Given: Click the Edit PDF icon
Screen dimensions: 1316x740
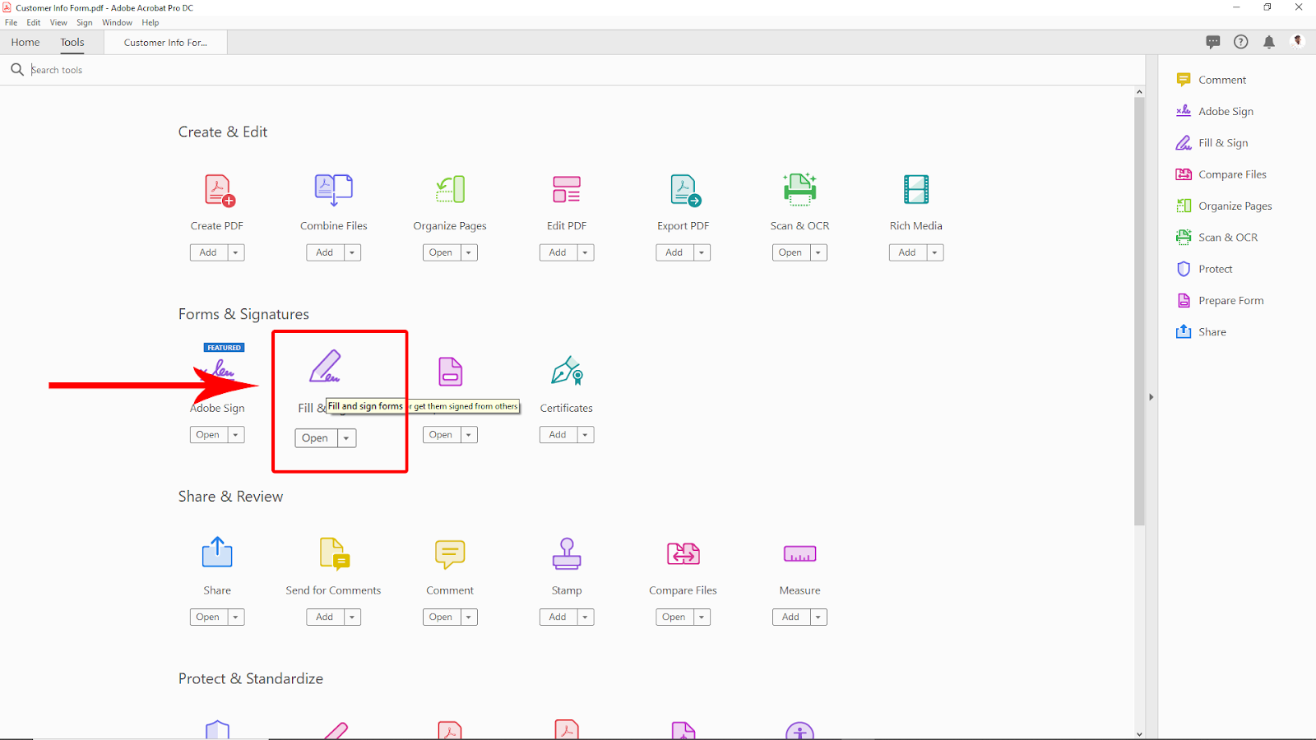Looking at the screenshot, I should click(567, 190).
